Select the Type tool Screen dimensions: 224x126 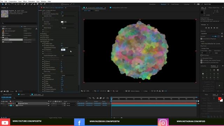[28, 4]
